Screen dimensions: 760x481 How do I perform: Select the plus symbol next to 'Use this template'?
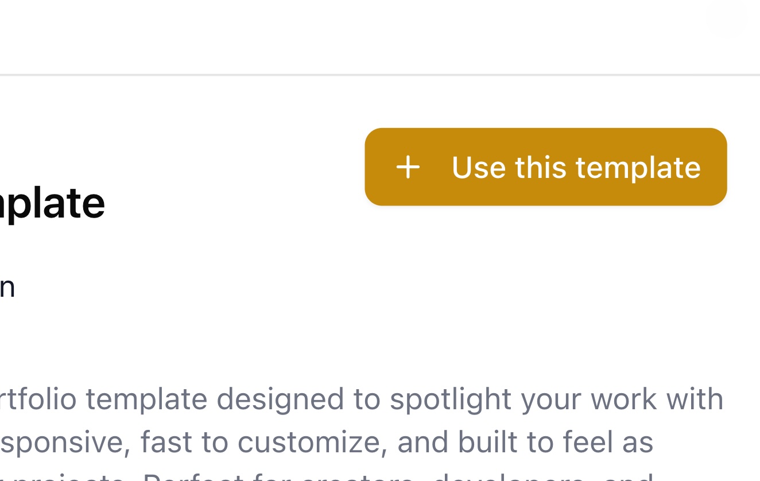pyautogui.click(x=408, y=167)
